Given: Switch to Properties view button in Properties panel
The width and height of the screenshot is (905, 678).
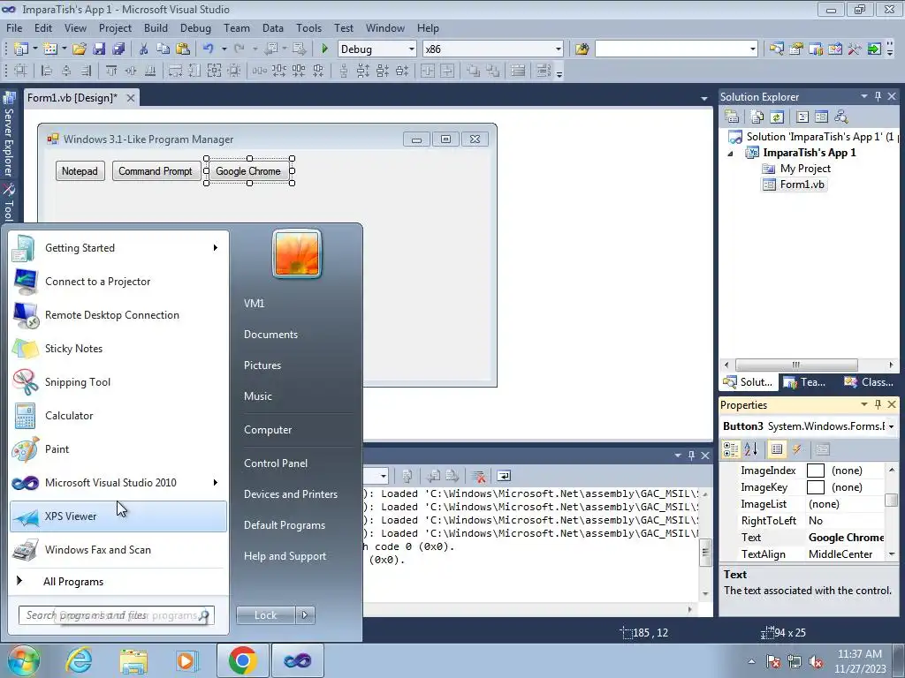Looking at the screenshot, I should 777,449.
